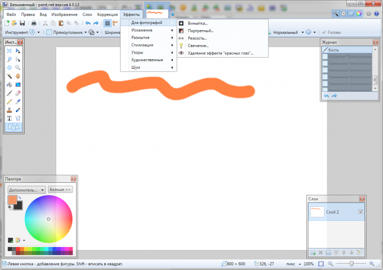Select the Кисть history entry
Viewport: 383px width, 270px height.
coord(347,50)
